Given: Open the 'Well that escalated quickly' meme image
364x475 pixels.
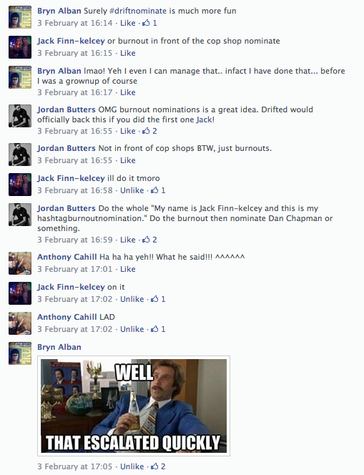Looking at the screenshot, I should 134,406.
